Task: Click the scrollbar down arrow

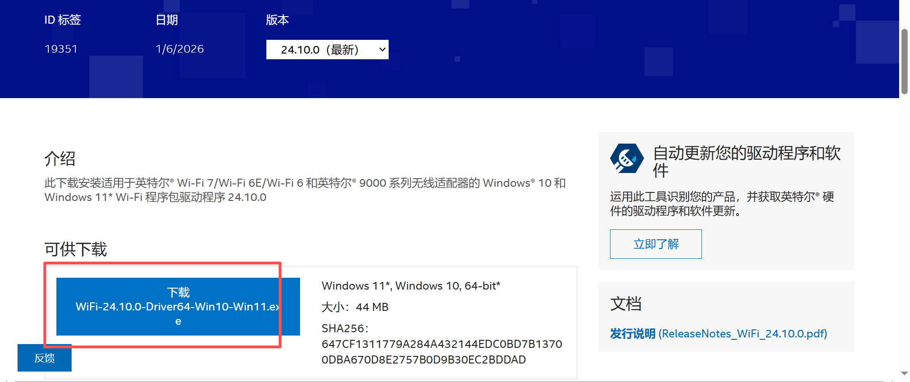Action: 904,373
